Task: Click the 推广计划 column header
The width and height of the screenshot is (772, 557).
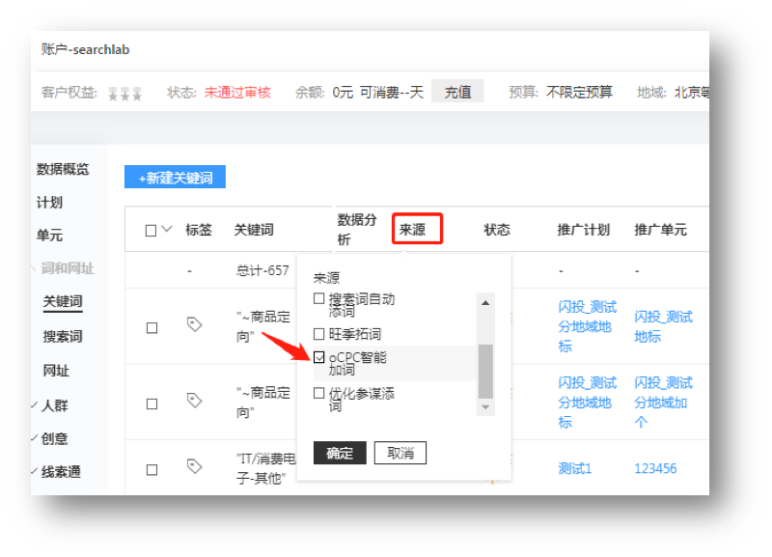Action: [584, 230]
